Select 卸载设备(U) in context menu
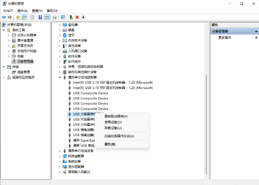Image resolution: width=259 pixels, height=185 pixels. pyautogui.click(x=113, y=128)
